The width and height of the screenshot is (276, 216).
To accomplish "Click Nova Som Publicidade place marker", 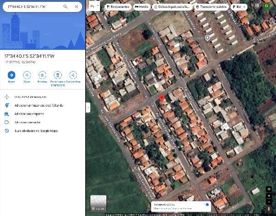I will coord(208,38).
